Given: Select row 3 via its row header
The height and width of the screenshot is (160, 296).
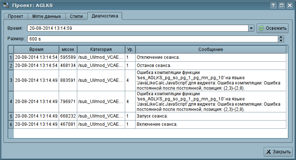Looking at the screenshot, I should [11, 80].
